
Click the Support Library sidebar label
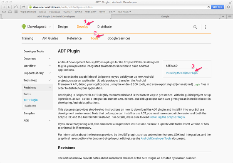[x=34, y=73]
